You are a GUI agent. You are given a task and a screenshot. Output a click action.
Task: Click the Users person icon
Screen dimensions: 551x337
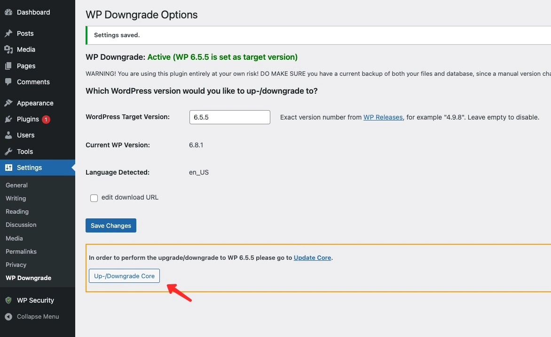tap(8, 135)
